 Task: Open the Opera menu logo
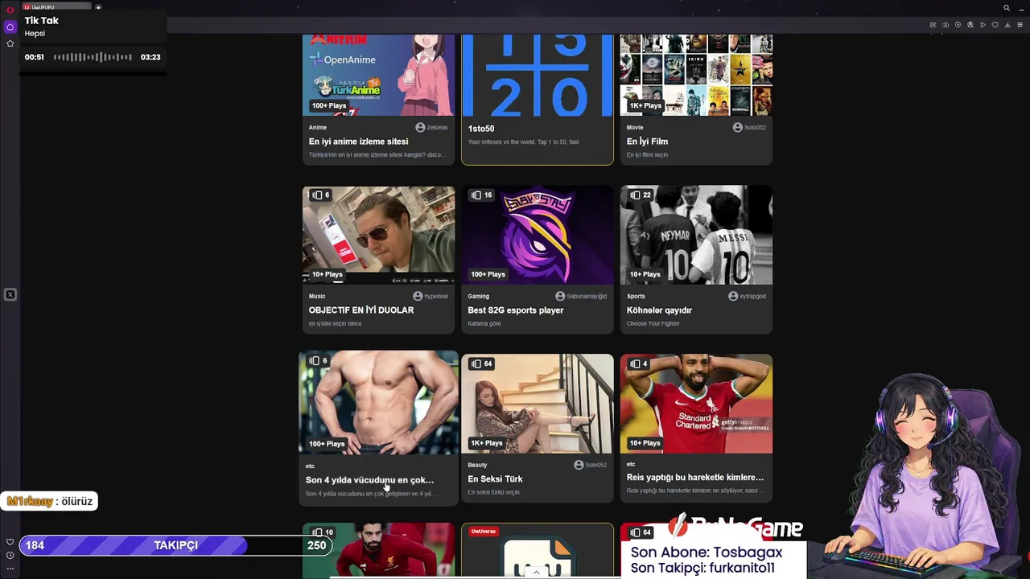(x=10, y=10)
